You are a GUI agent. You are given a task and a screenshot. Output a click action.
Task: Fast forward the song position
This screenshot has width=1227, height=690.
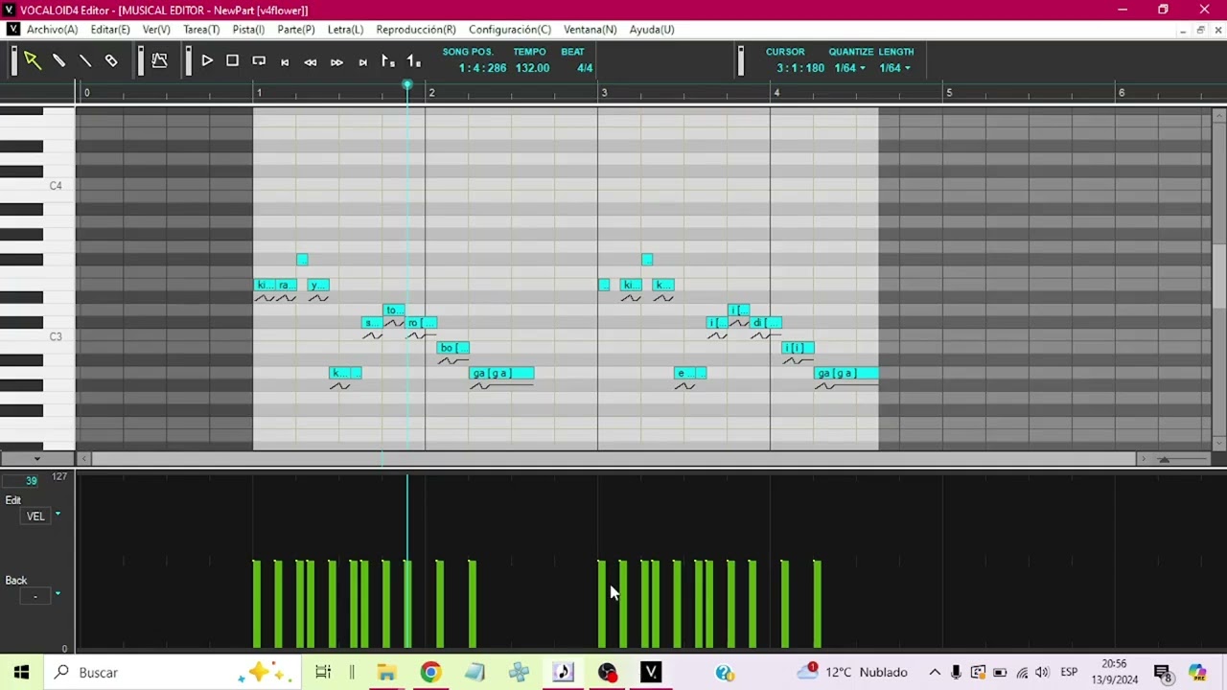point(336,62)
